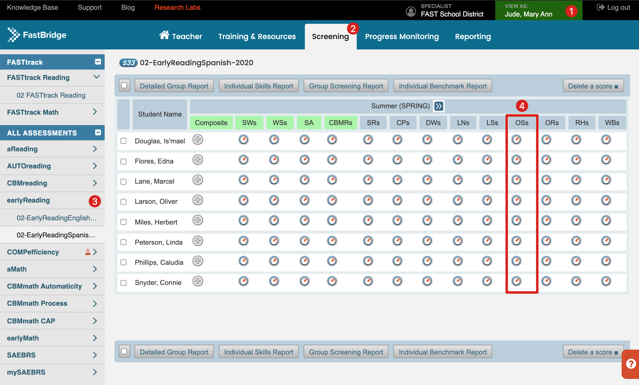Open the Research Labs link
Image resolution: width=639 pixels, height=385 pixels.
[177, 7]
